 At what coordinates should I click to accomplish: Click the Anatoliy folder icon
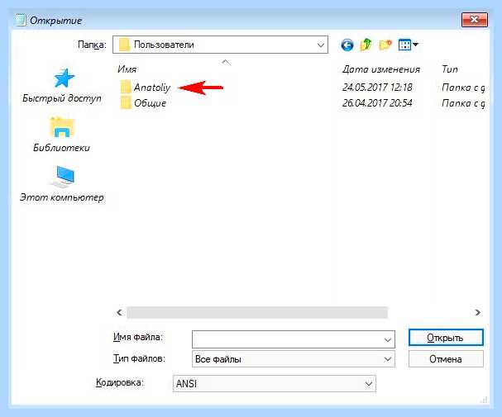click(126, 87)
